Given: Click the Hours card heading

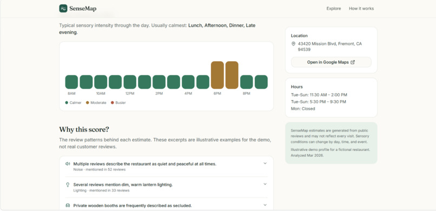Looking at the screenshot, I should click(x=296, y=87).
